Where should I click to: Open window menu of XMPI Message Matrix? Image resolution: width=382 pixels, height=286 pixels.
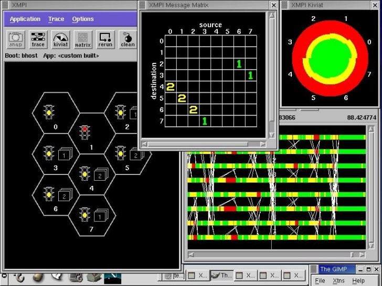[x=142, y=5]
